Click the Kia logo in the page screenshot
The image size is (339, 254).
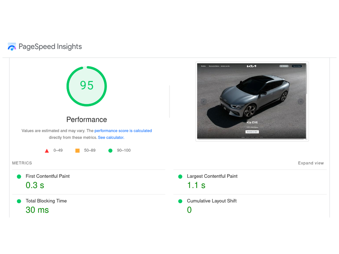pyautogui.click(x=251, y=66)
